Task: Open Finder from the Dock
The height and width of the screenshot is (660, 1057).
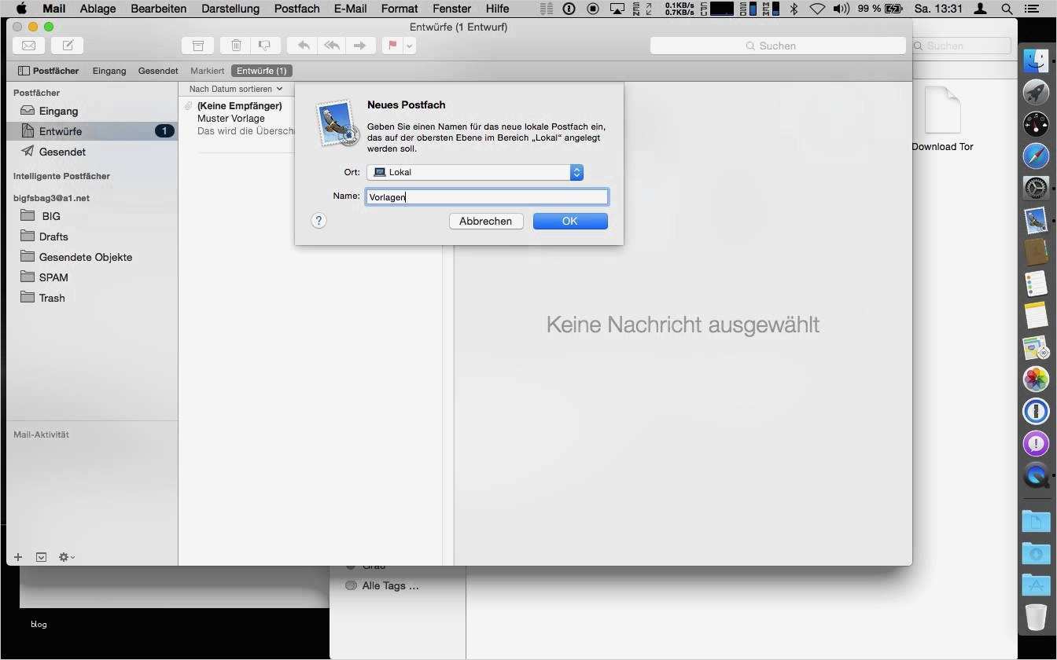Action: [x=1036, y=61]
